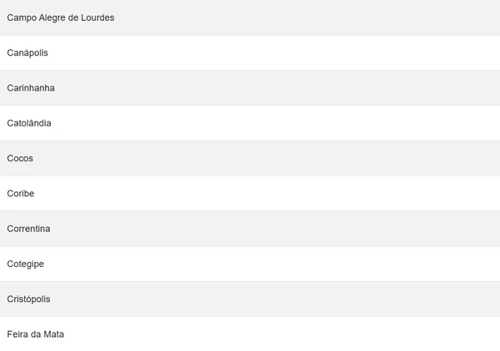Highlight the gray Cristópolis row
The image size is (500, 351).
coord(250,299)
